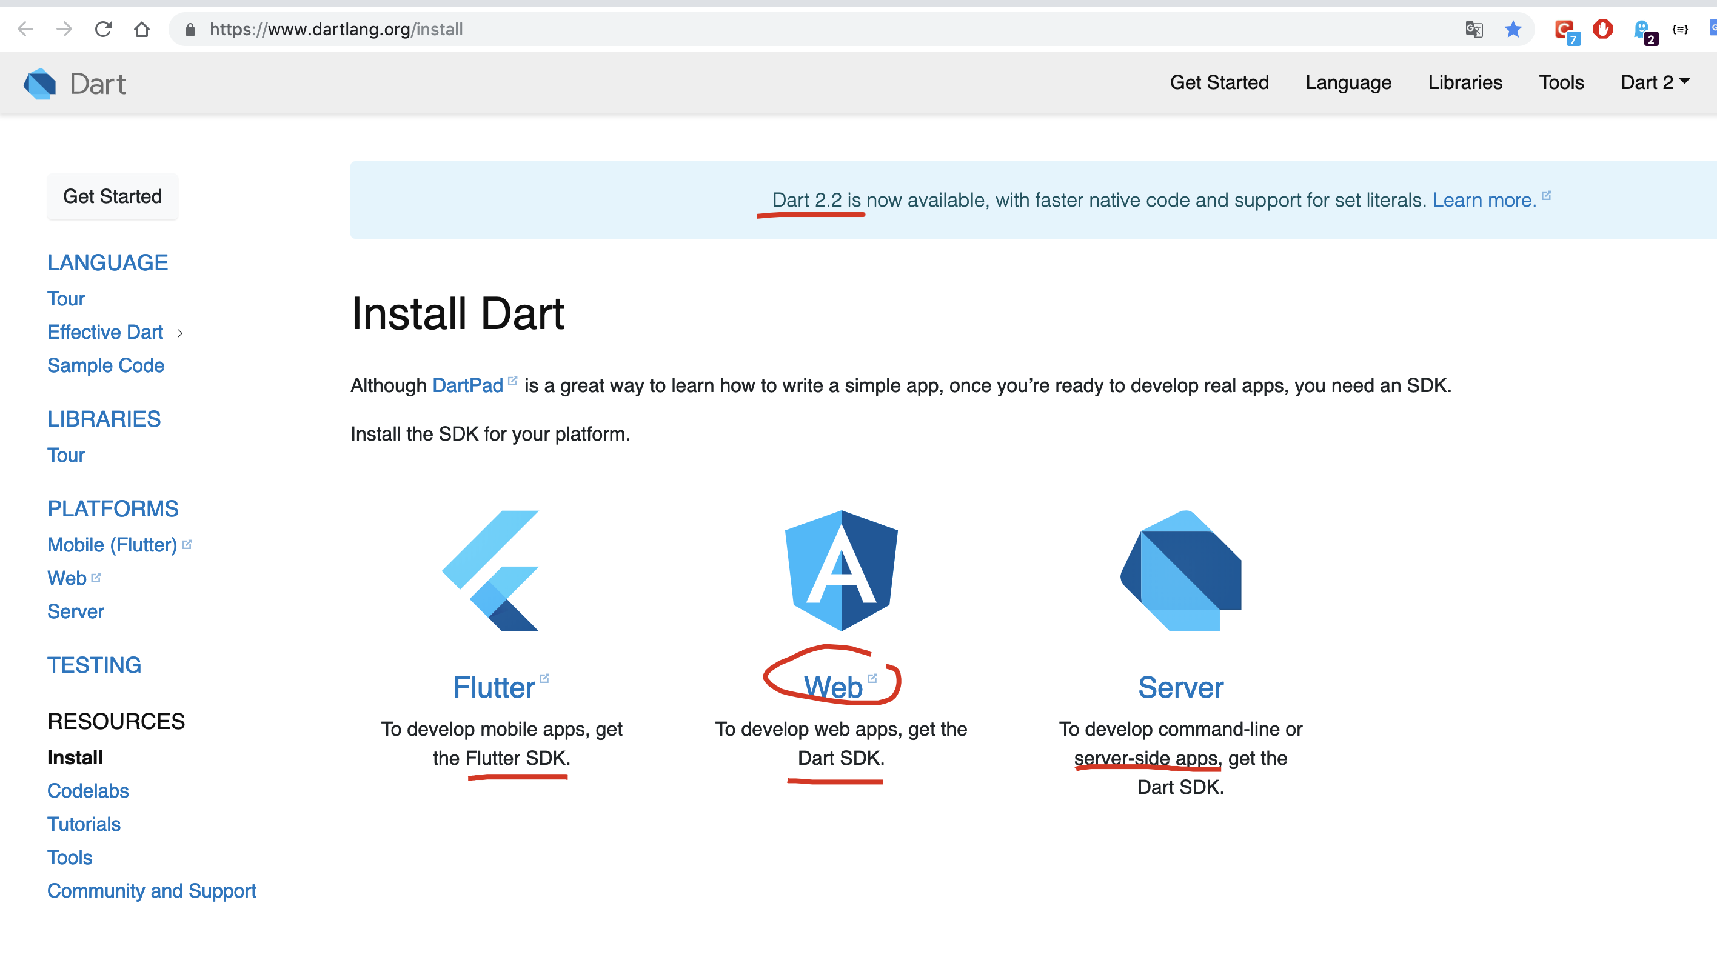The image size is (1717, 966).
Task: Open the Dart 2 version dropdown
Action: [x=1655, y=82]
